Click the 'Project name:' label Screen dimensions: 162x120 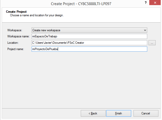(x=16, y=49)
